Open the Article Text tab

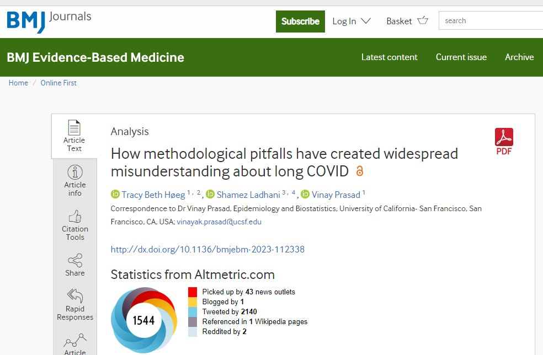[x=74, y=136]
